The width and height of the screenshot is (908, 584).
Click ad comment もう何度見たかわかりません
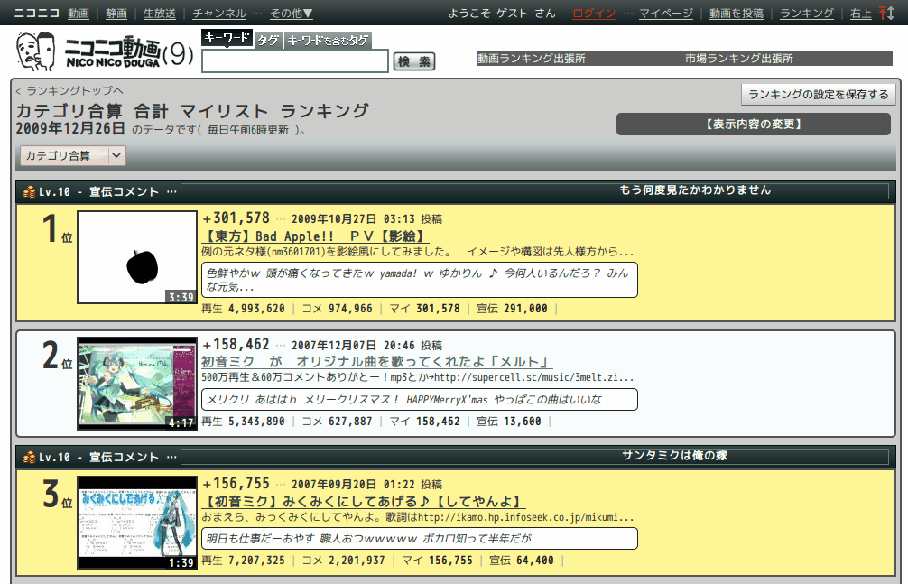coord(695,190)
